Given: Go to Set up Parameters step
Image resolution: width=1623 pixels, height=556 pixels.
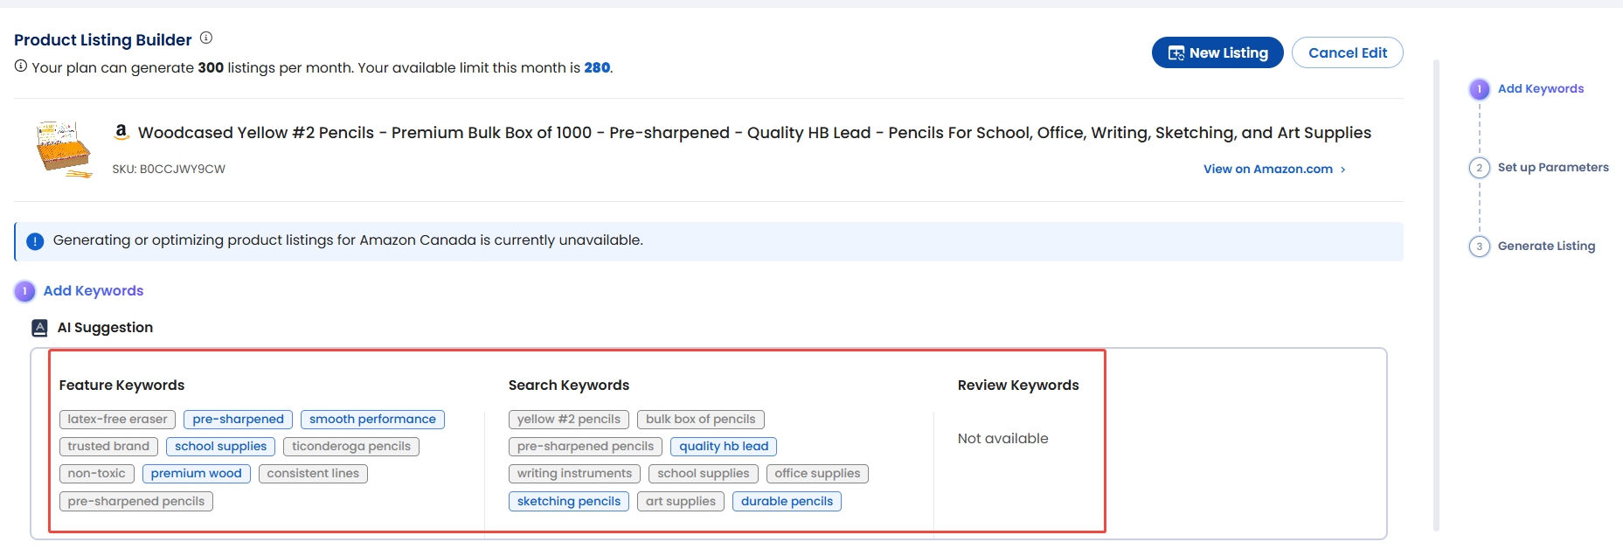Looking at the screenshot, I should click(x=1553, y=167).
